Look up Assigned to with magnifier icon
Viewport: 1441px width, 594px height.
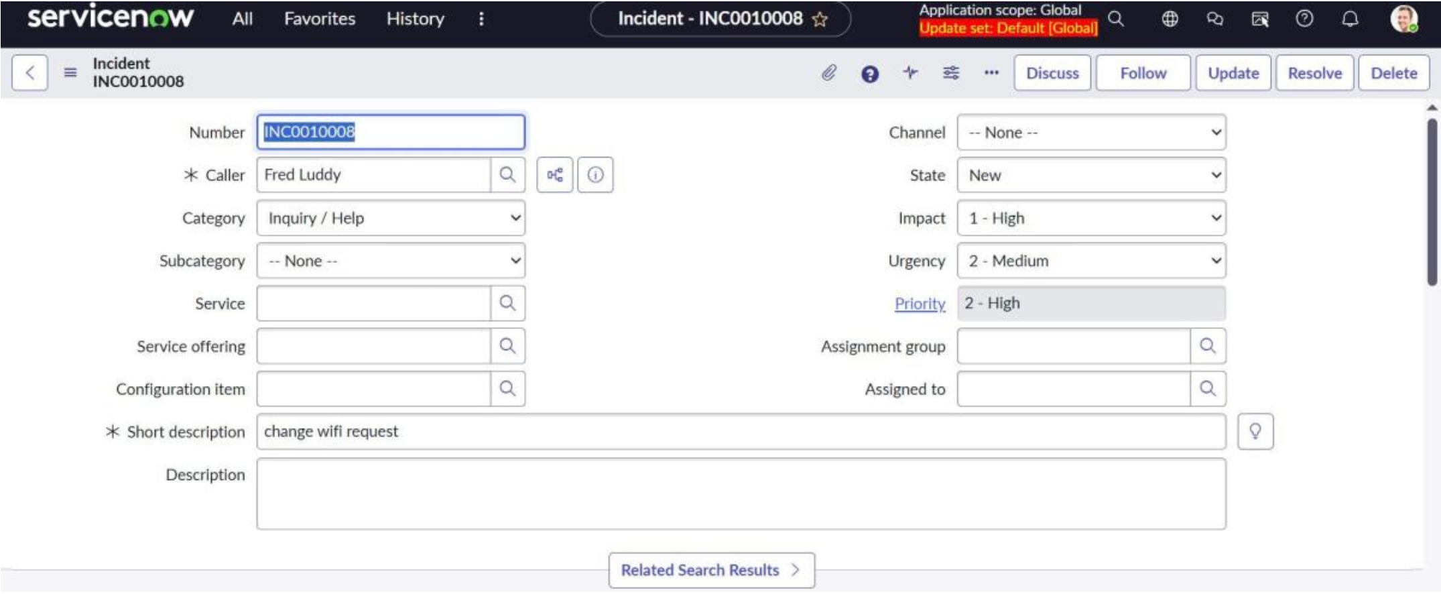(1208, 389)
